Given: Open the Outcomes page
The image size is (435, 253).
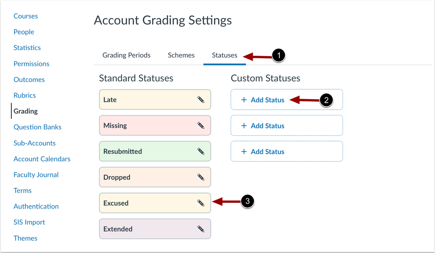Looking at the screenshot, I should pyautogui.click(x=29, y=80).
